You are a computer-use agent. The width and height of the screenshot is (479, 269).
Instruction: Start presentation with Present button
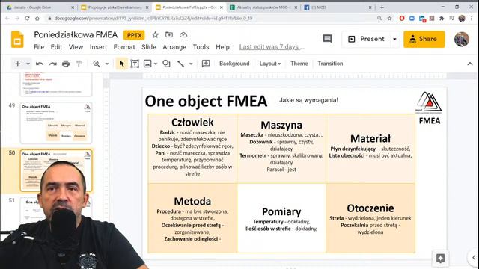coord(366,39)
